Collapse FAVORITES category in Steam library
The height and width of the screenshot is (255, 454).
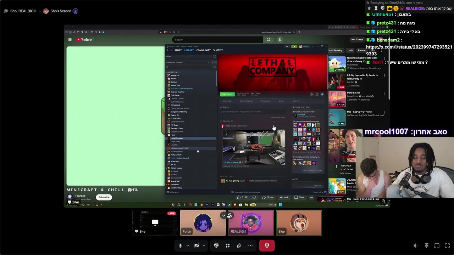click(x=167, y=72)
